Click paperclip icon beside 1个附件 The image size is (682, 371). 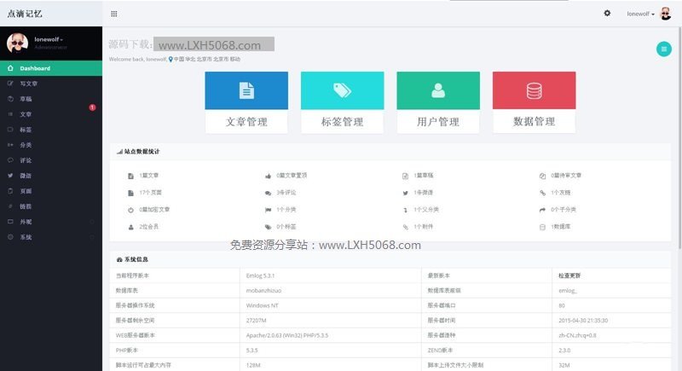click(x=406, y=227)
